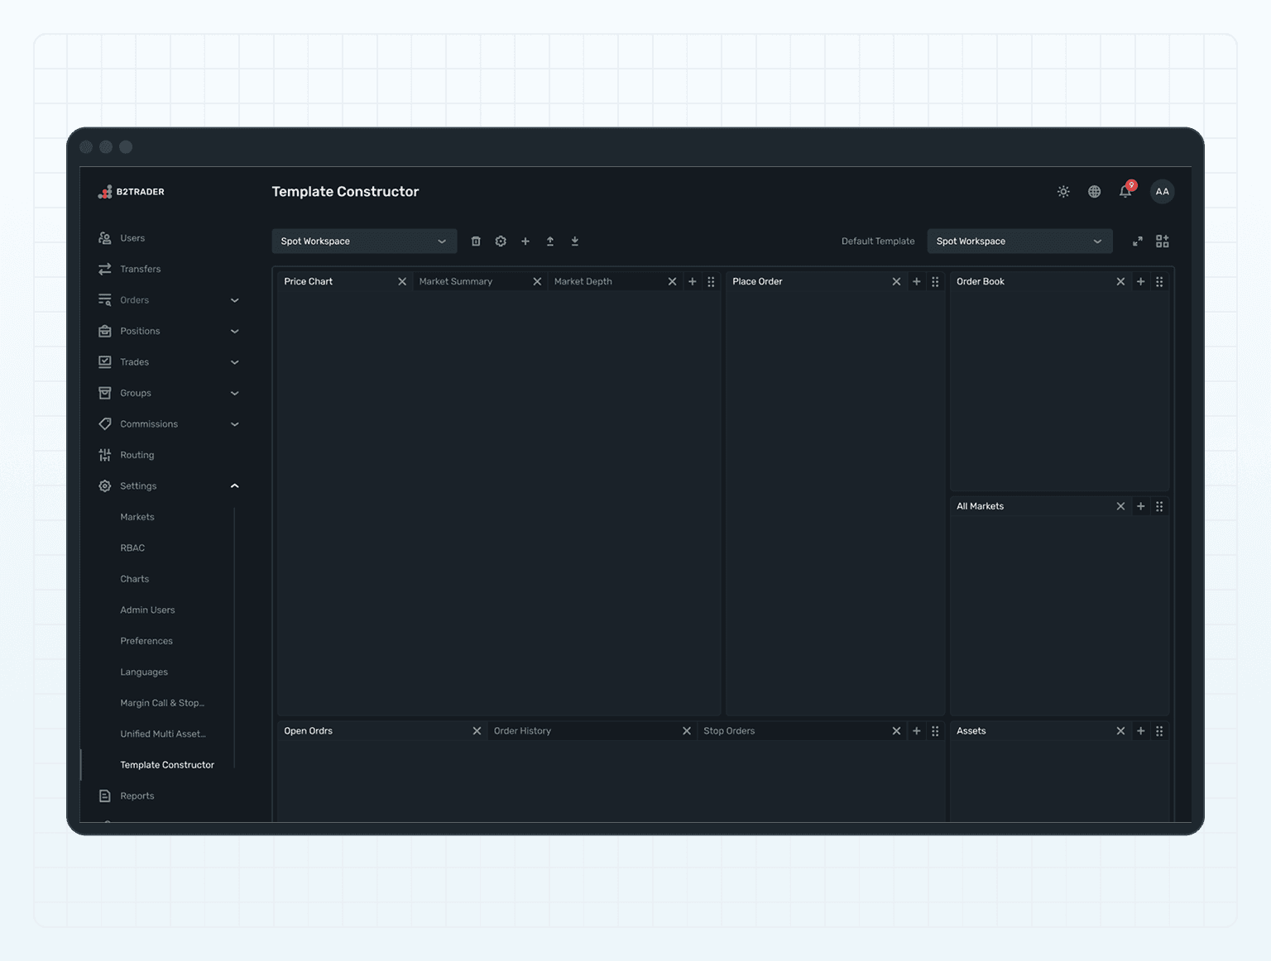
Task: Open Admin Users settings page
Action: (147, 610)
